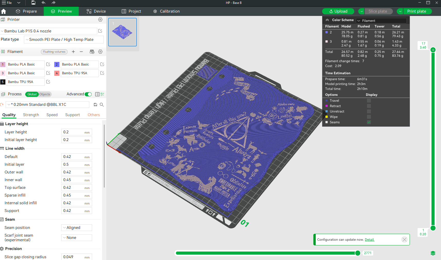
Task: Edit Bambu Lab P1S printer preset icon
Action: tap(100, 31)
